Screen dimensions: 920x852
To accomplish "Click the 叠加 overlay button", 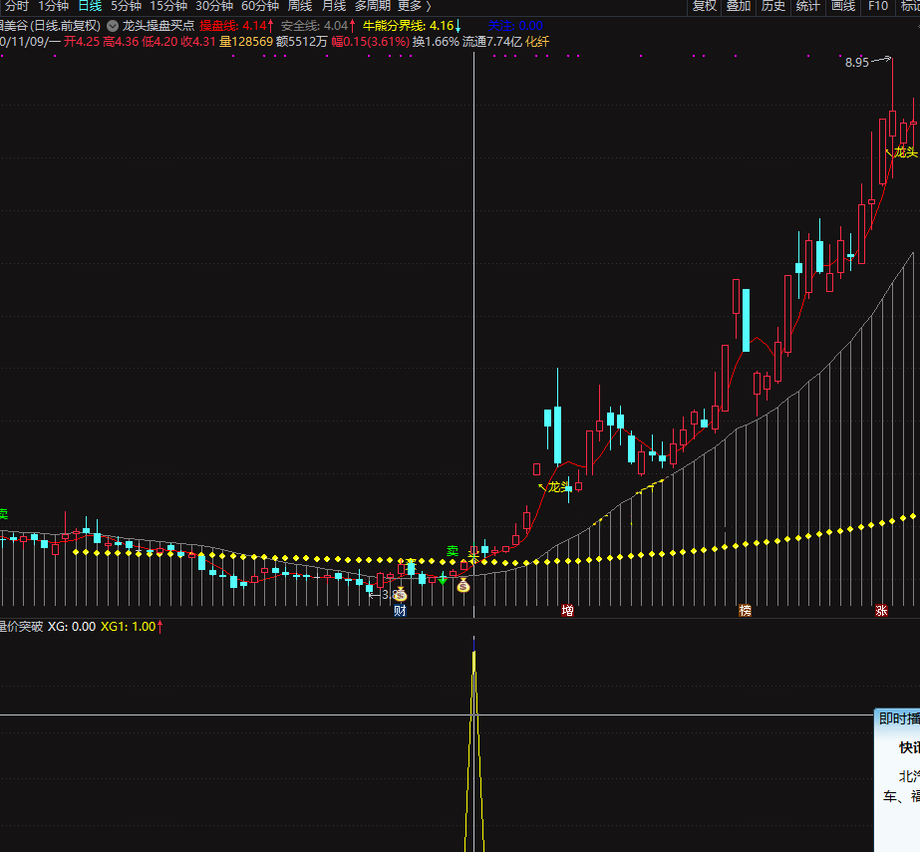I will point(739,6).
